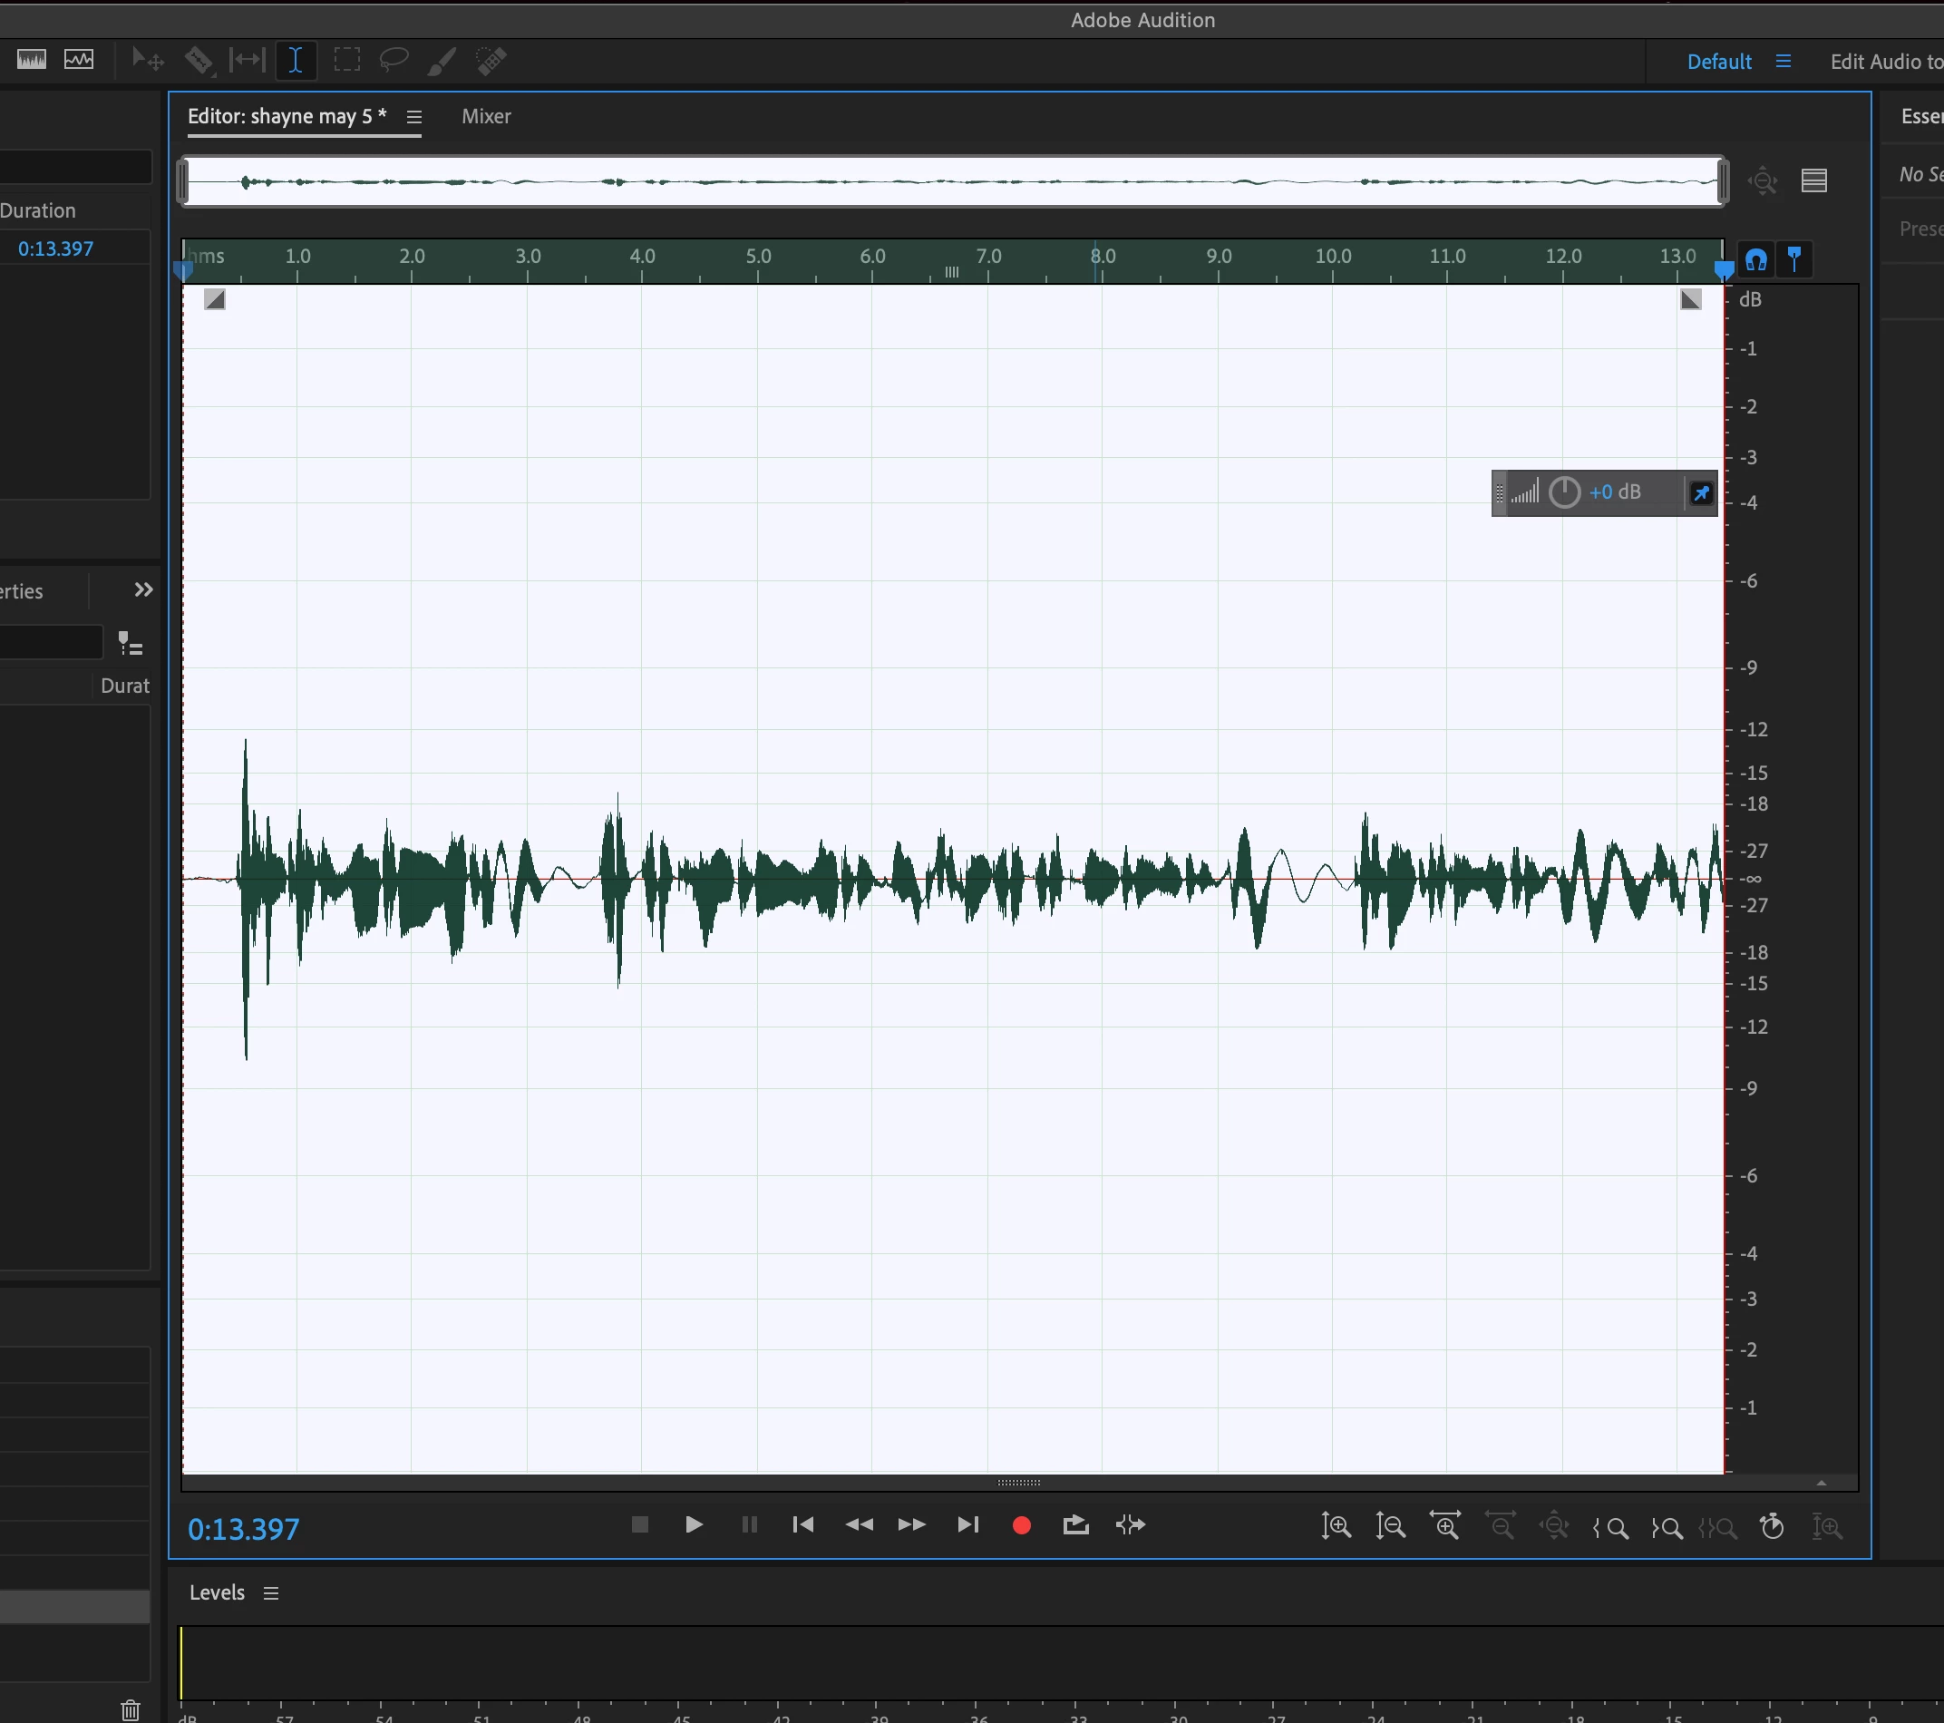The height and width of the screenshot is (1723, 1944).
Task: Select the Time Selection tool
Action: click(x=296, y=61)
